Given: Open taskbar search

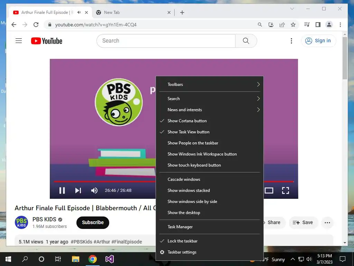Looking at the screenshot, I should tap(25, 259).
